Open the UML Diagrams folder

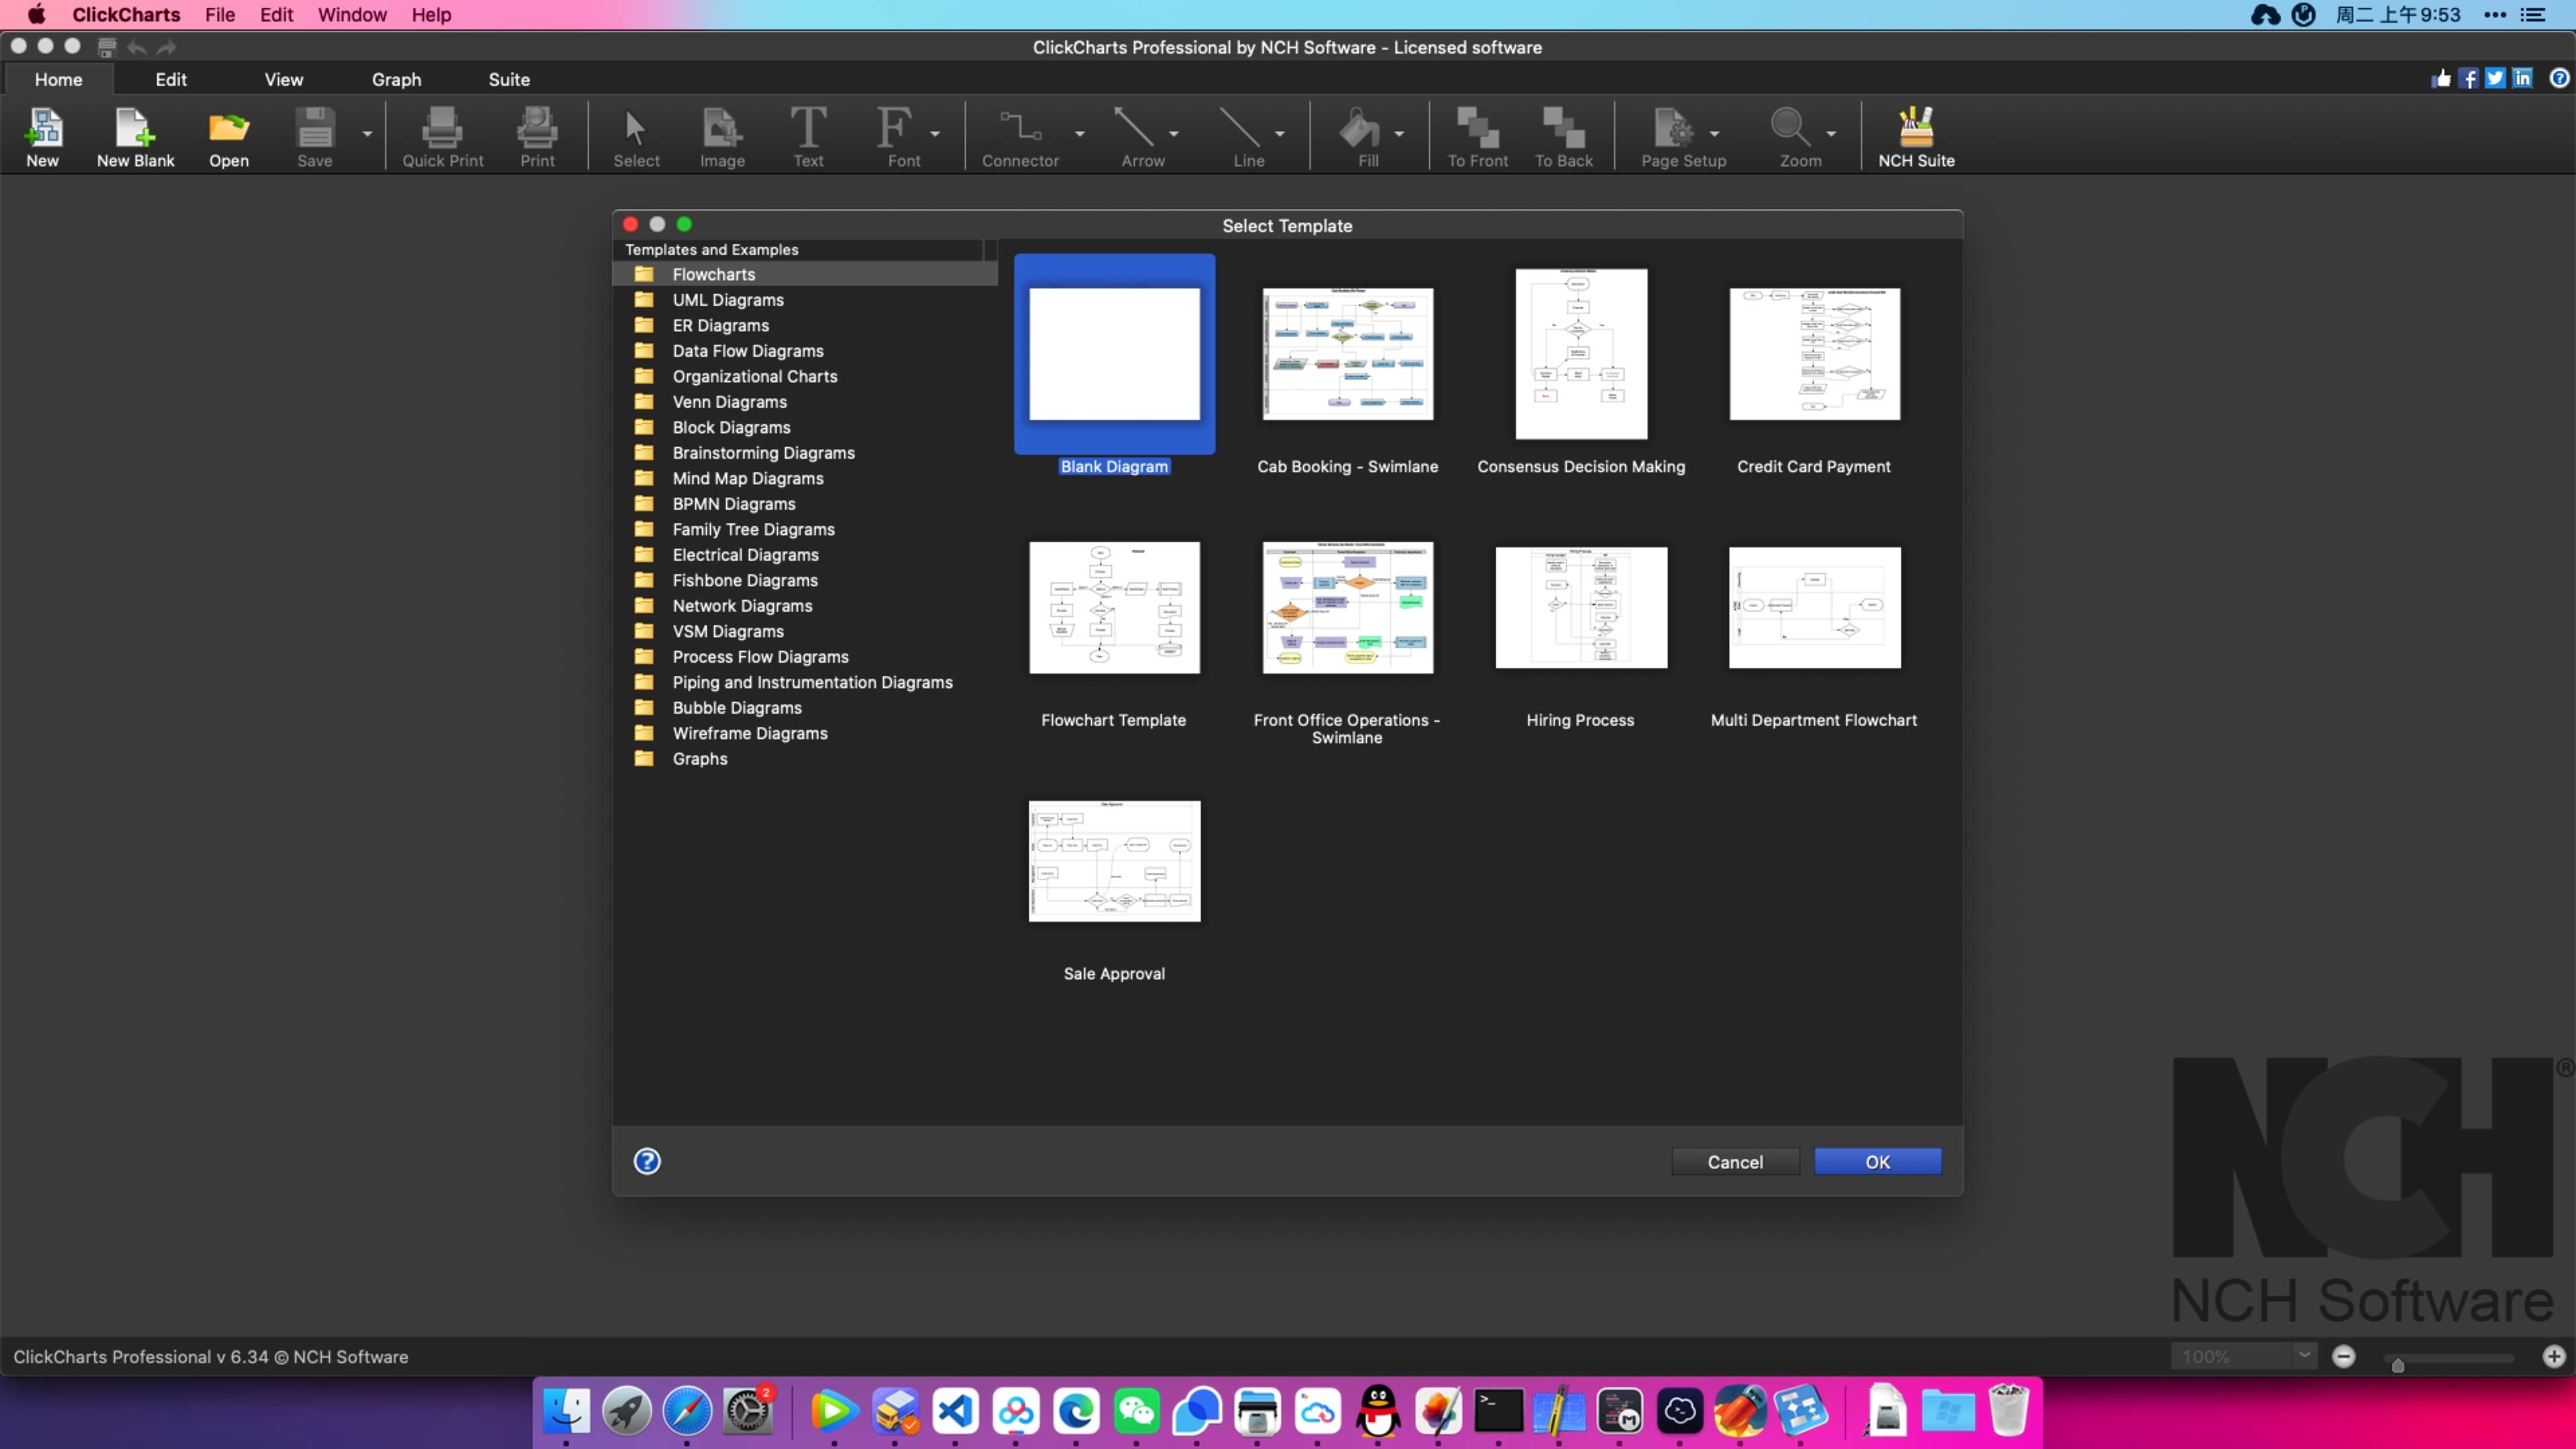coord(727,300)
